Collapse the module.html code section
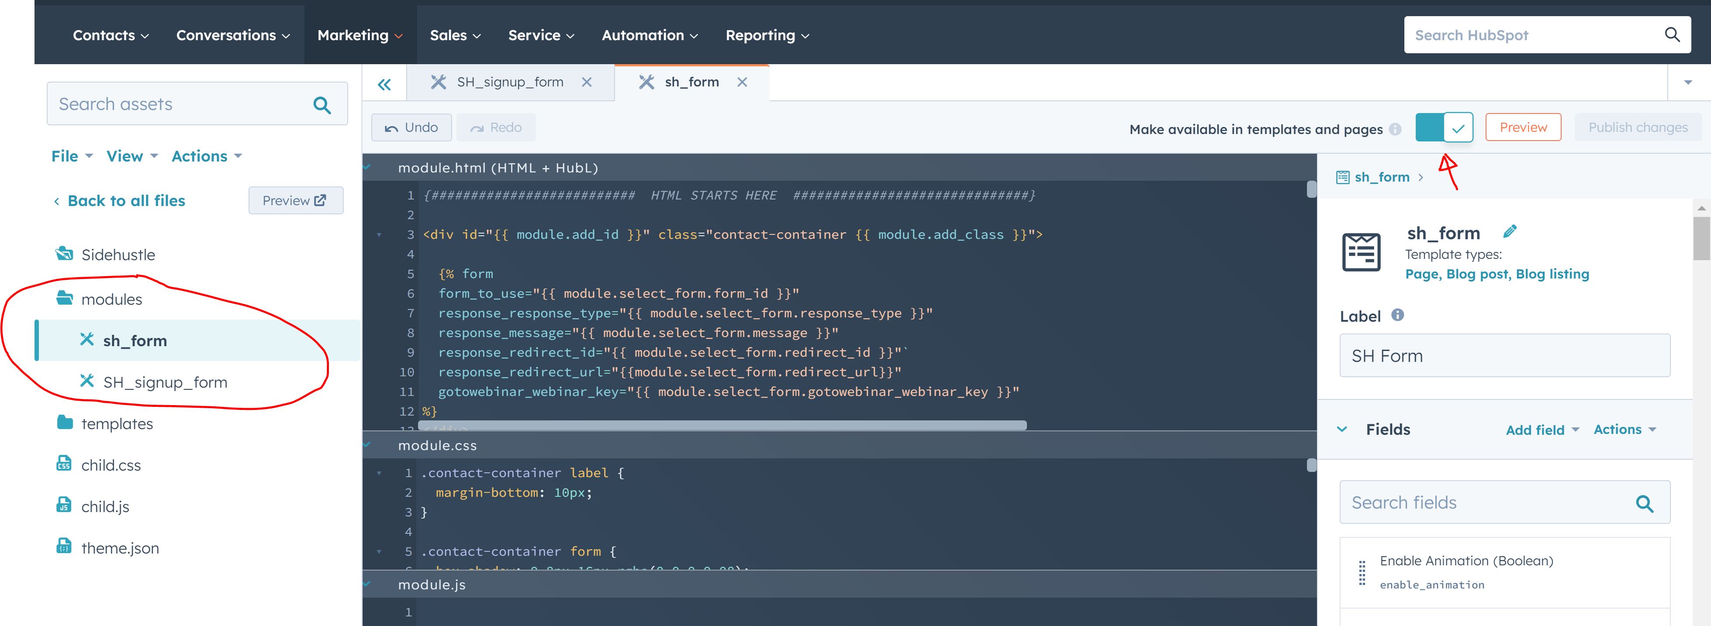 click(x=366, y=167)
